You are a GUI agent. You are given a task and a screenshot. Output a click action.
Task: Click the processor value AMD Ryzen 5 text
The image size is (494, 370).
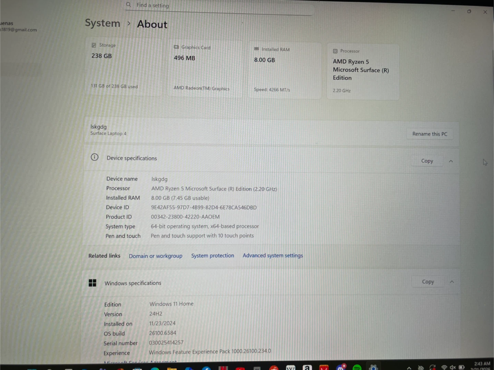click(x=214, y=189)
